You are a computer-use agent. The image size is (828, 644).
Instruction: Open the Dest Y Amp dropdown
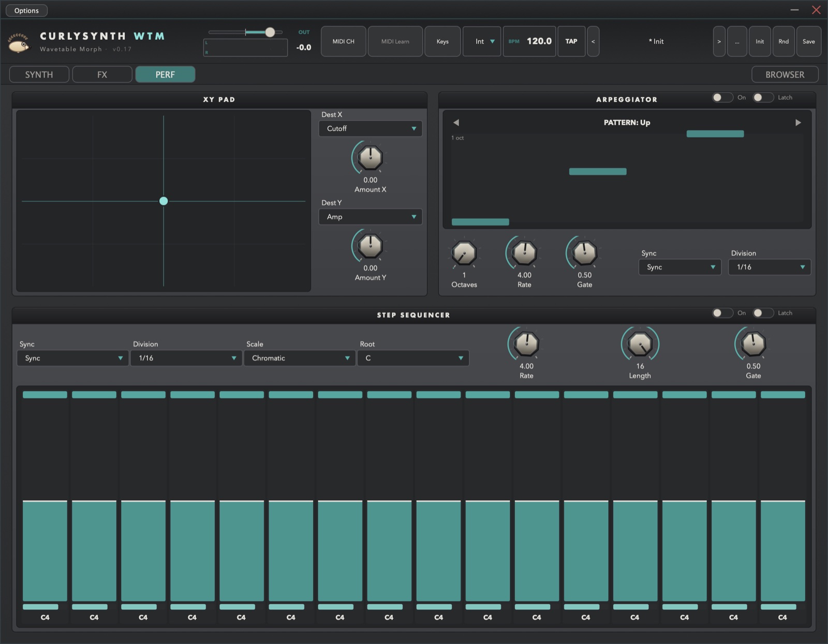(371, 217)
